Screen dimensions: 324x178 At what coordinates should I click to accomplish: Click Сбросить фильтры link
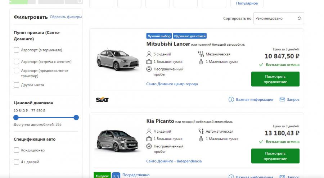coord(66,17)
